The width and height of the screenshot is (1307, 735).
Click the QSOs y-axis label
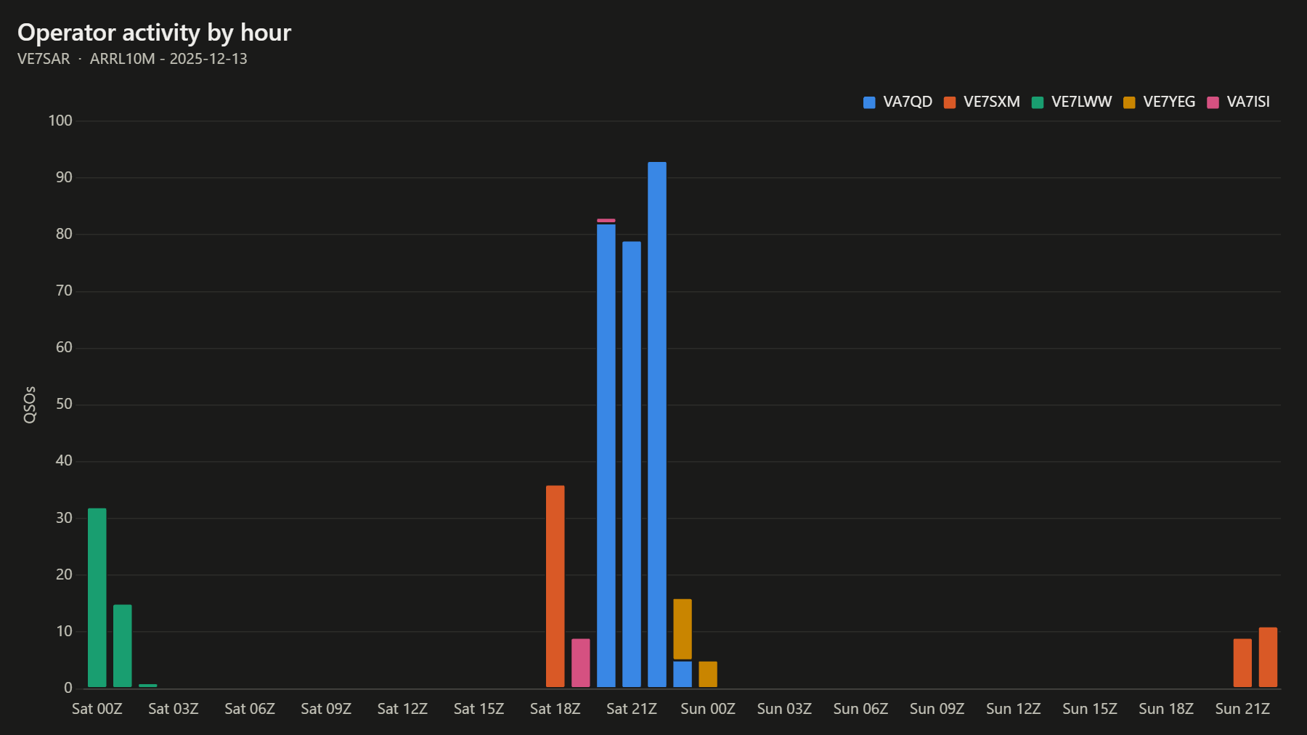point(30,405)
